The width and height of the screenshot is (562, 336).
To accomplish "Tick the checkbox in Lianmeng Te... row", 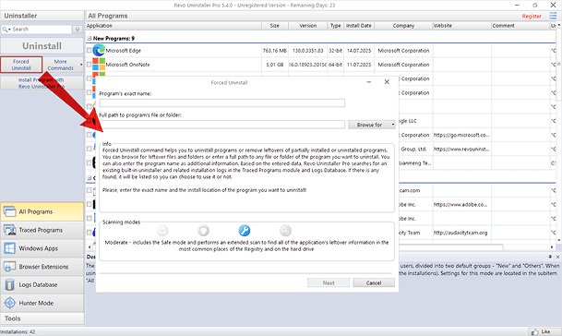I will click(90, 162).
